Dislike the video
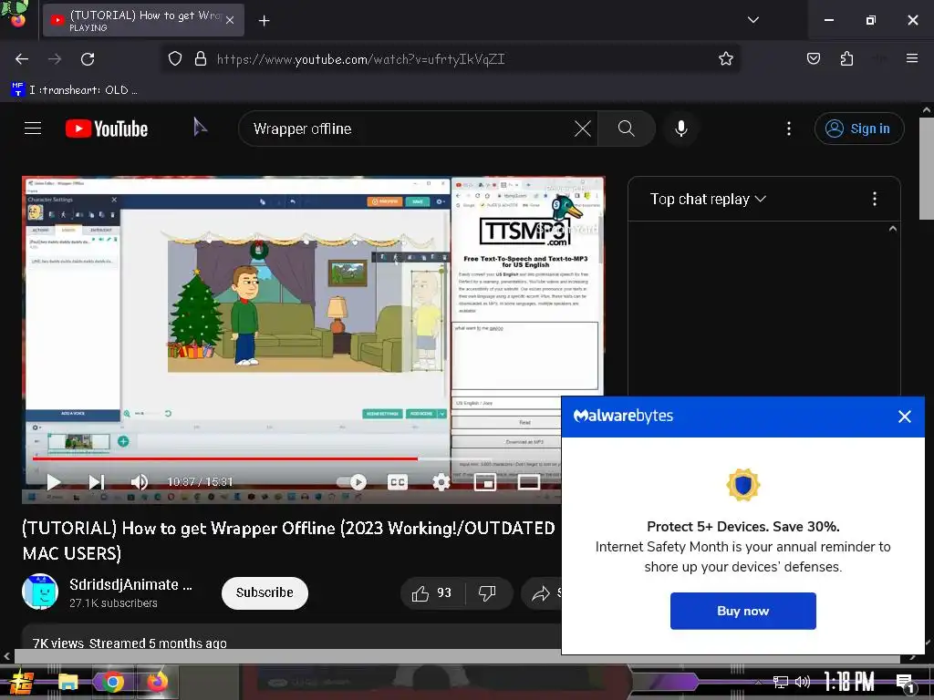This screenshot has width=934, height=700. tap(487, 592)
